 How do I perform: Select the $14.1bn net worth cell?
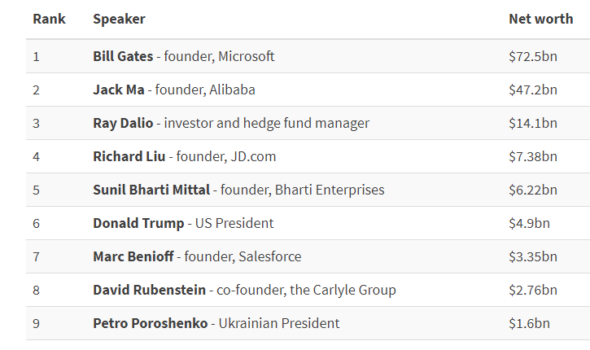(533, 123)
